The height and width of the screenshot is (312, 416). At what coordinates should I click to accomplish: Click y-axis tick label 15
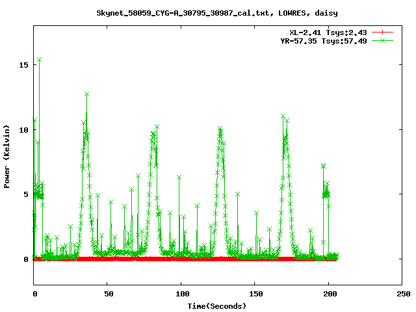click(23, 65)
